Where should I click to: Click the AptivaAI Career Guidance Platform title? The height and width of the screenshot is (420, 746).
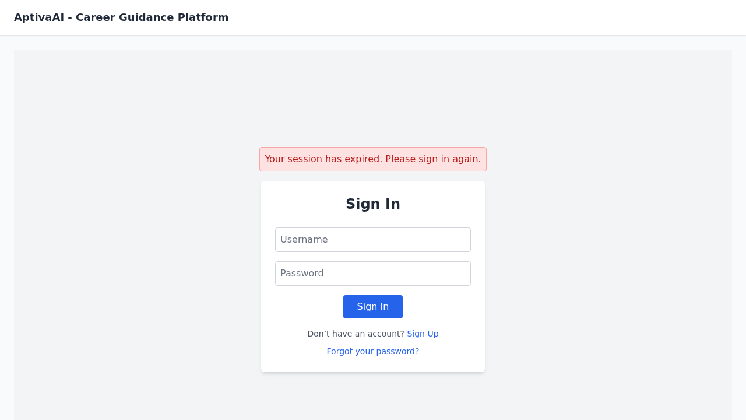point(121,17)
